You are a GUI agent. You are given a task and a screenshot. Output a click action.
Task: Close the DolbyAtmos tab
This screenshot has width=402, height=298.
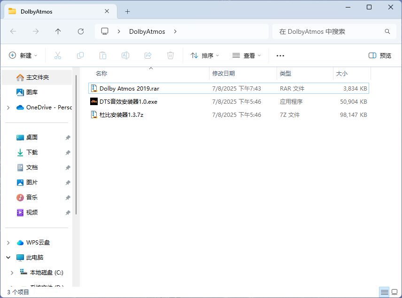107,11
